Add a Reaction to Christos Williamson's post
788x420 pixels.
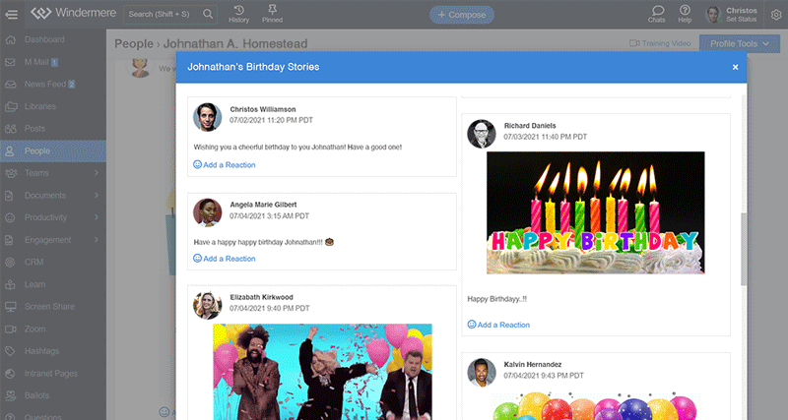225,164
